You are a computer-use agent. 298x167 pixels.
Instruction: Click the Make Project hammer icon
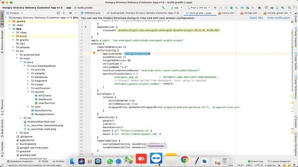[x=163, y=8]
